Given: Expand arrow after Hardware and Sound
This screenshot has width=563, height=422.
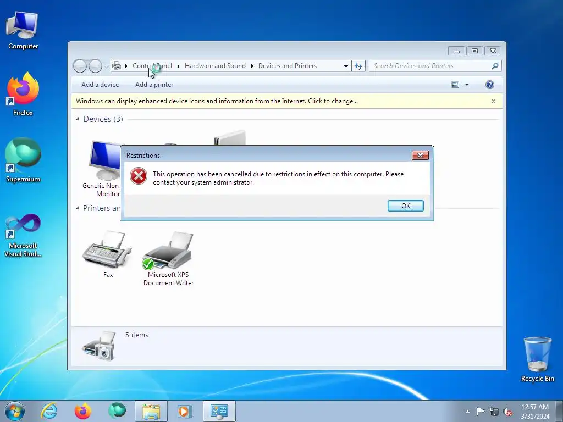Looking at the screenshot, I should 252,66.
